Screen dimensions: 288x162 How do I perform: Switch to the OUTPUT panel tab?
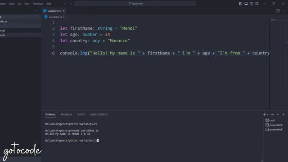[81, 114]
